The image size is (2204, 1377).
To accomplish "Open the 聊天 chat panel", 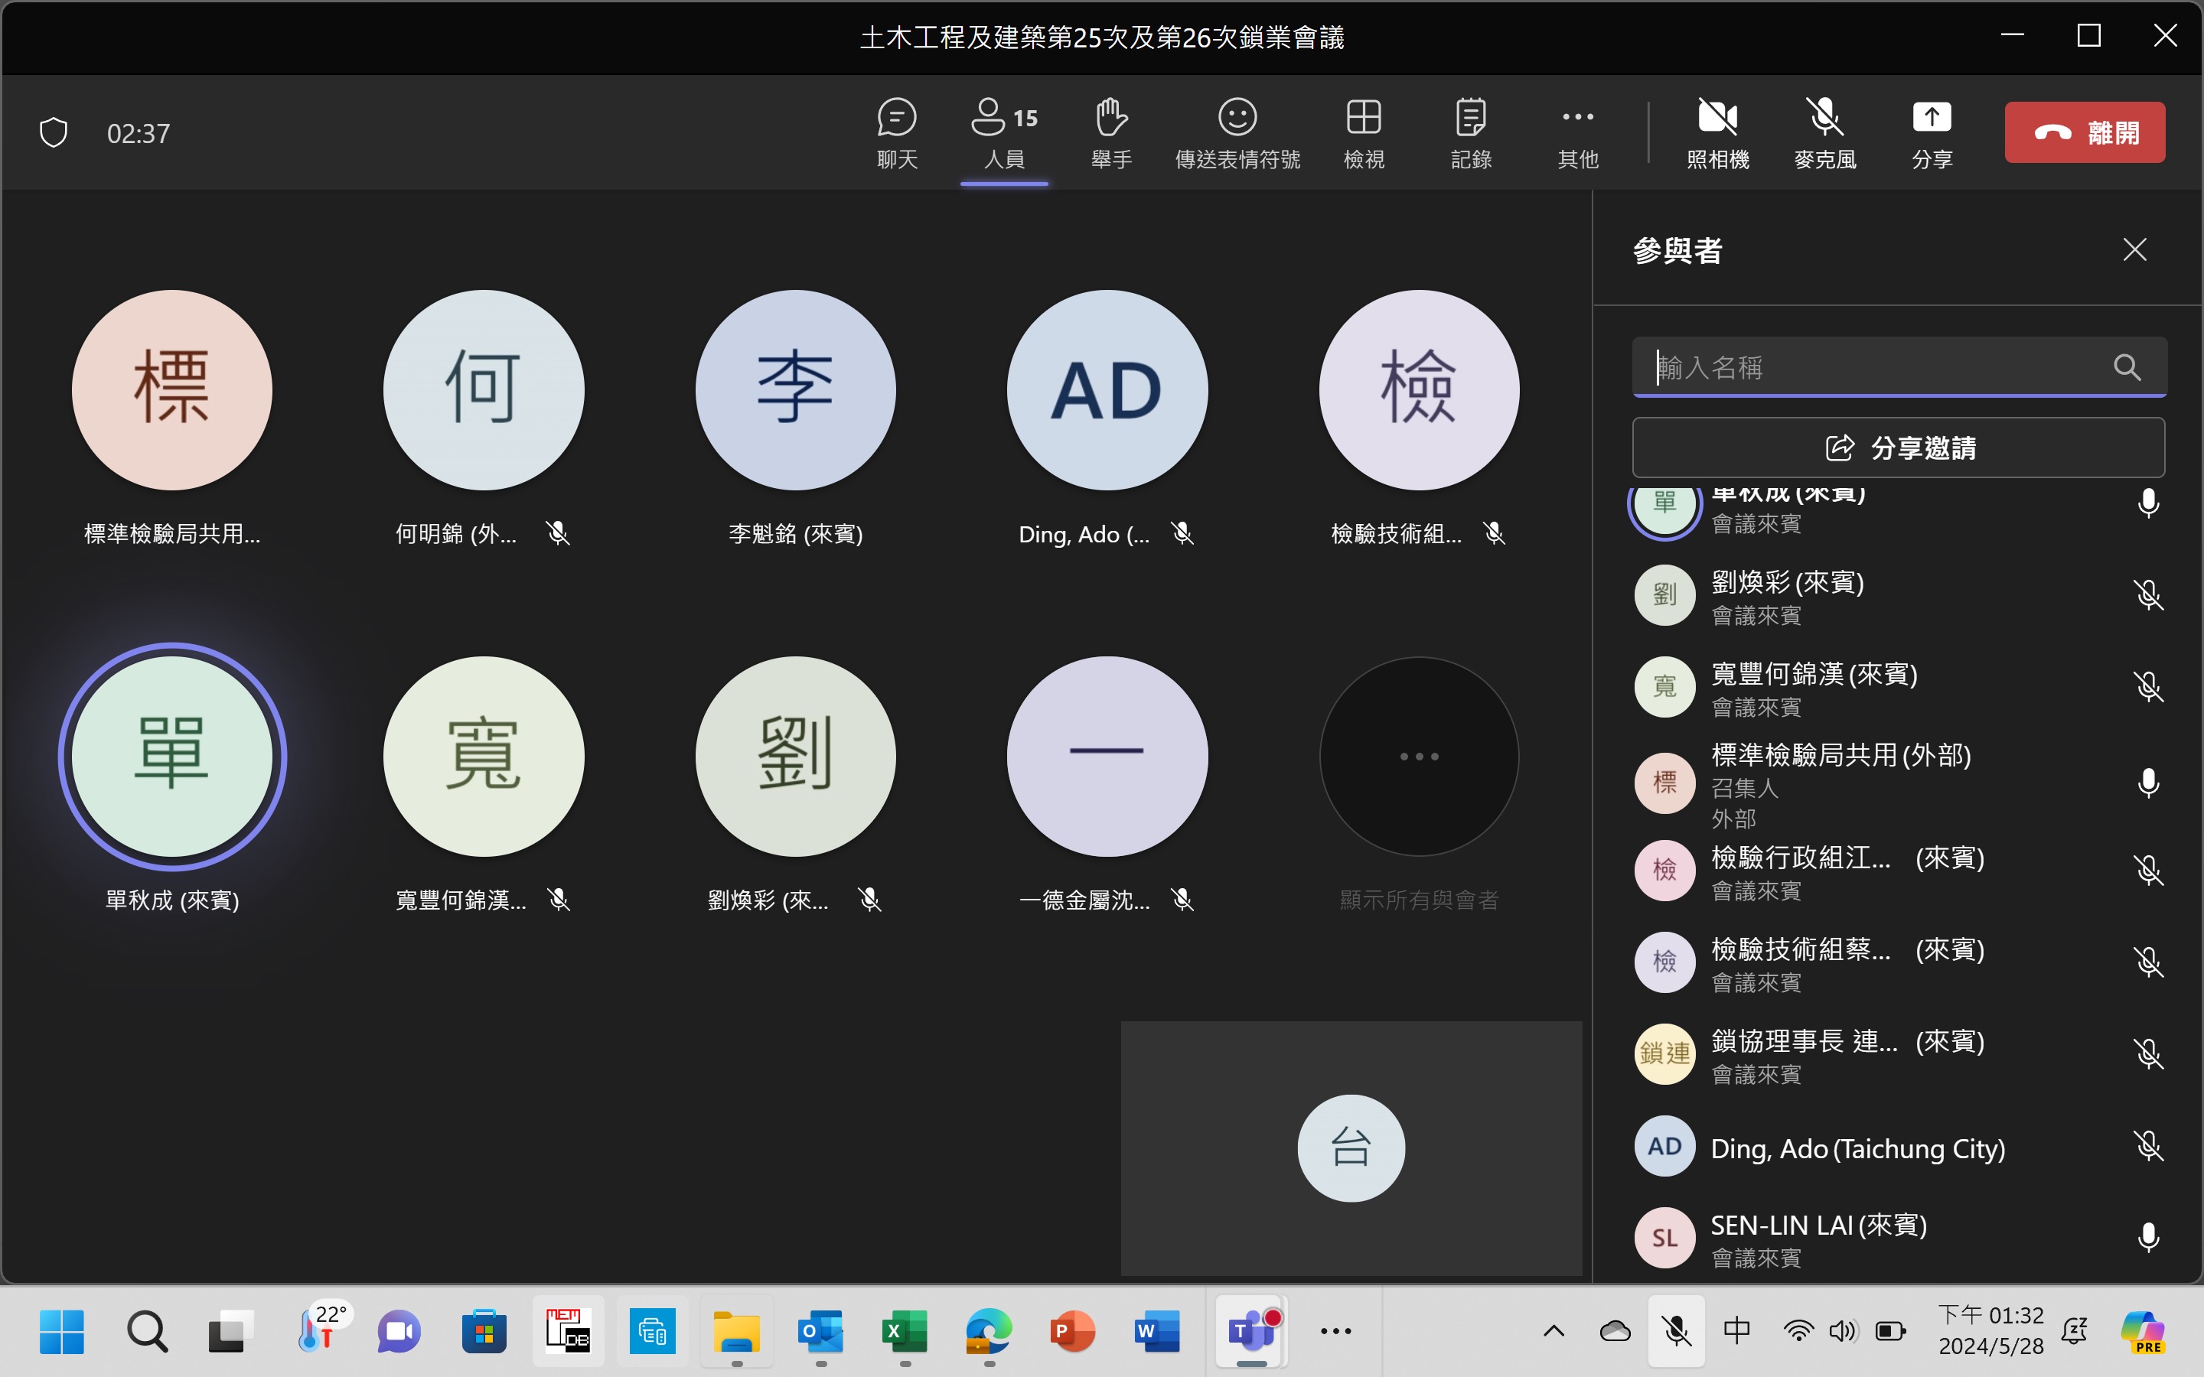I will coord(897,133).
